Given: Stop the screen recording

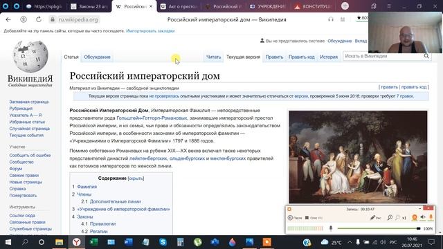Looking at the screenshot, I should click(314, 218).
